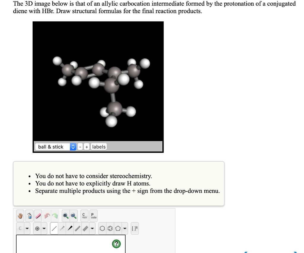Select the Paste tool in the sketcher
304x253 pixels.
(x=93, y=215)
